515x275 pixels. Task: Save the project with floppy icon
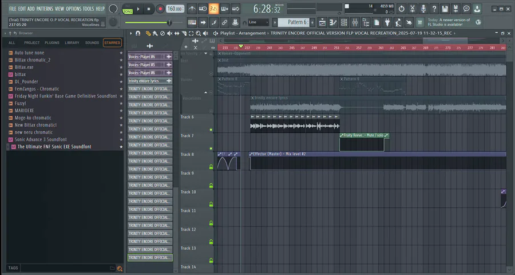click(x=445, y=9)
